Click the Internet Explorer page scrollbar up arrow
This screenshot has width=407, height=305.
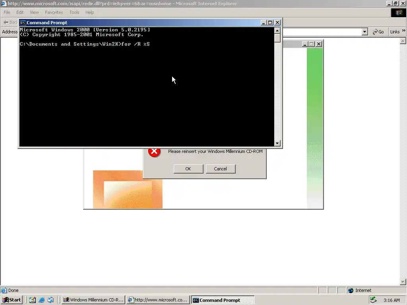pos(403,41)
